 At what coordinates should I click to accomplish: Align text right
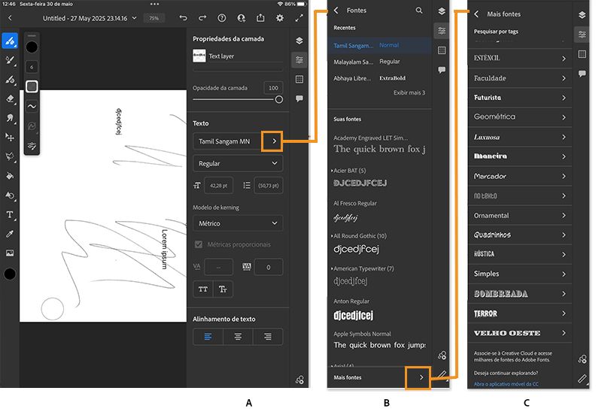(x=268, y=337)
